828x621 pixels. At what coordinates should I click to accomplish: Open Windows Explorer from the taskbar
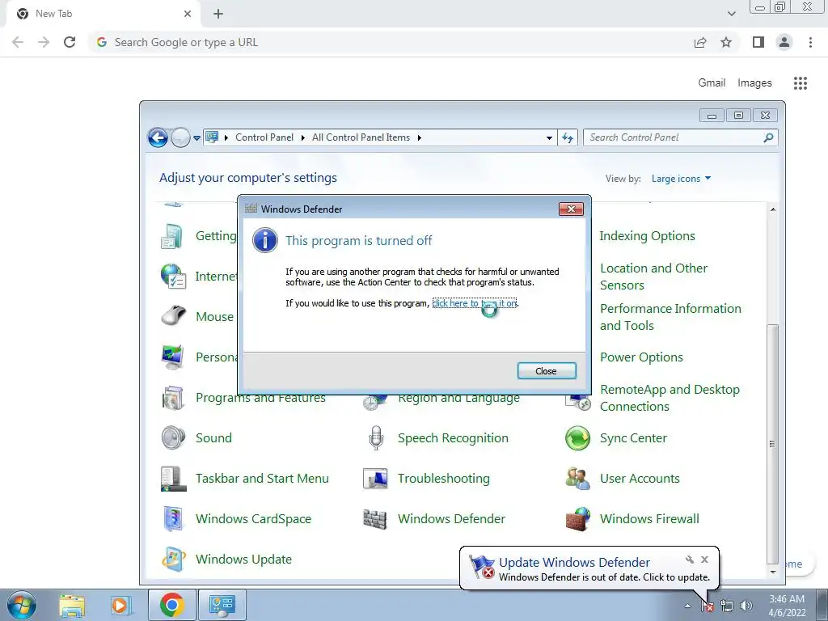tap(72, 606)
